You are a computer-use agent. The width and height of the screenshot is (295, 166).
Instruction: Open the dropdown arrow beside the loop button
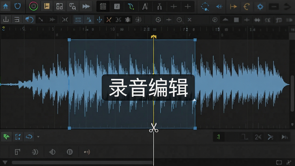pyautogui.click(x=38, y=137)
